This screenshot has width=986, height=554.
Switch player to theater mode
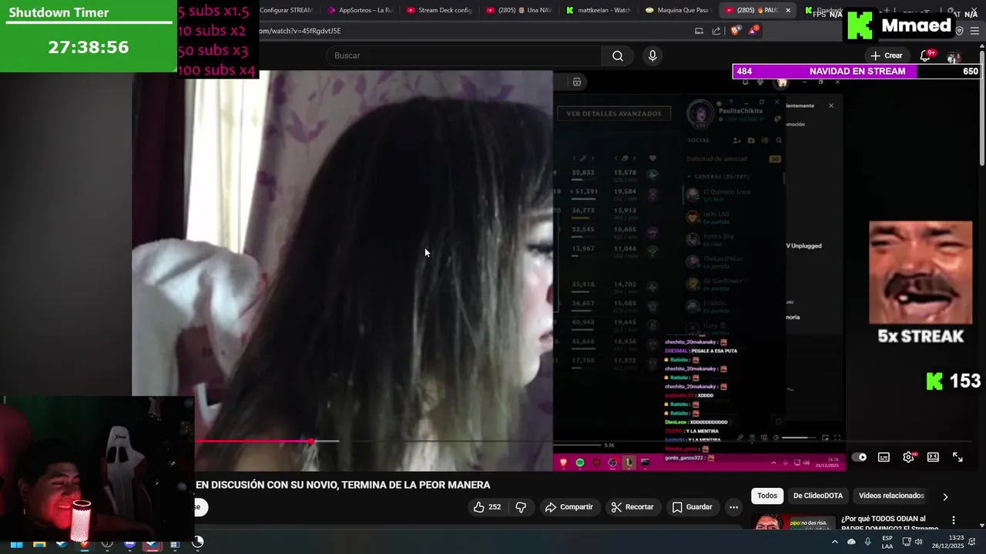coord(933,457)
